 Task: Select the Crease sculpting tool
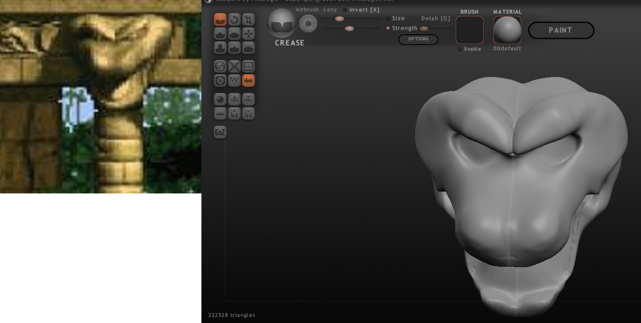220,20
